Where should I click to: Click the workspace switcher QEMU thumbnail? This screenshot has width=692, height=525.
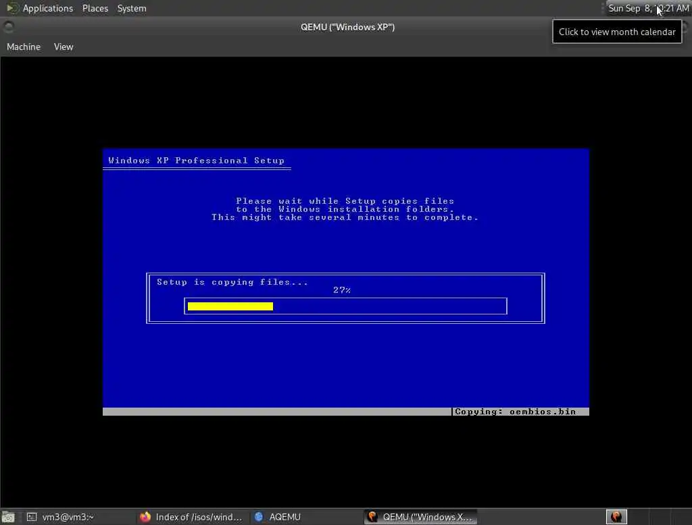tap(616, 517)
